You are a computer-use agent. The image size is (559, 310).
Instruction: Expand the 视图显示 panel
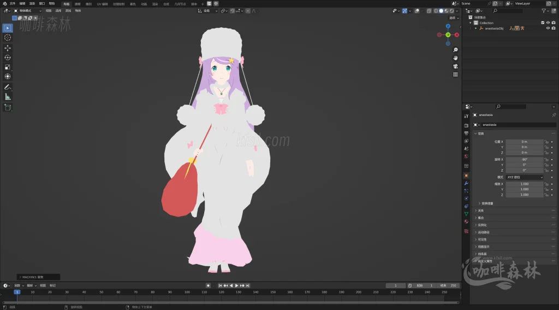pyautogui.click(x=514, y=247)
